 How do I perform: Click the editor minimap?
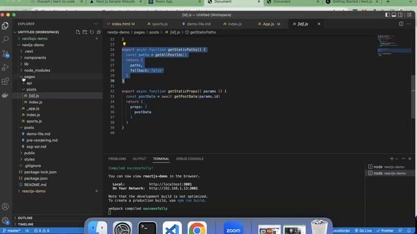[394, 45]
